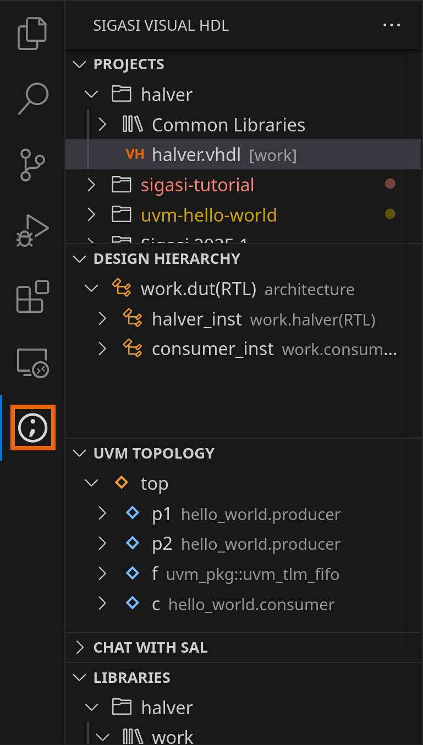Open the Extensions view icon
This screenshot has width=423, height=745.
[x=32, y=296]
